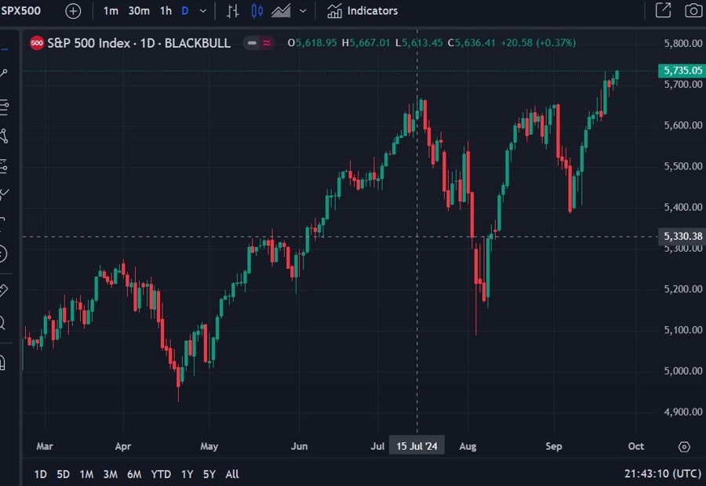Toggle the flag marker beside BLACKBULL
This screenshot has height=486, width=706.
251,43
